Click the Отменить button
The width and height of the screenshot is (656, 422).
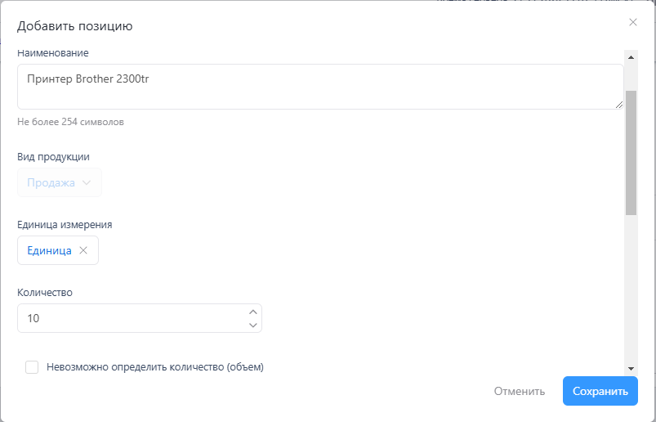pos(519,391)
